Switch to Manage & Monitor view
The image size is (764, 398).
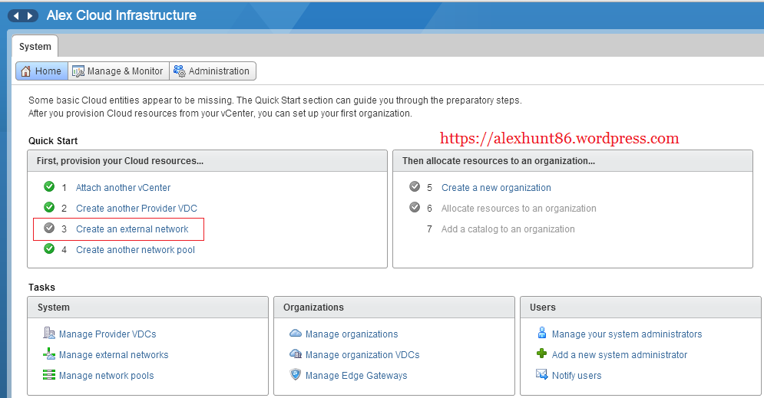pyautogui.click(x=118, y=71)
